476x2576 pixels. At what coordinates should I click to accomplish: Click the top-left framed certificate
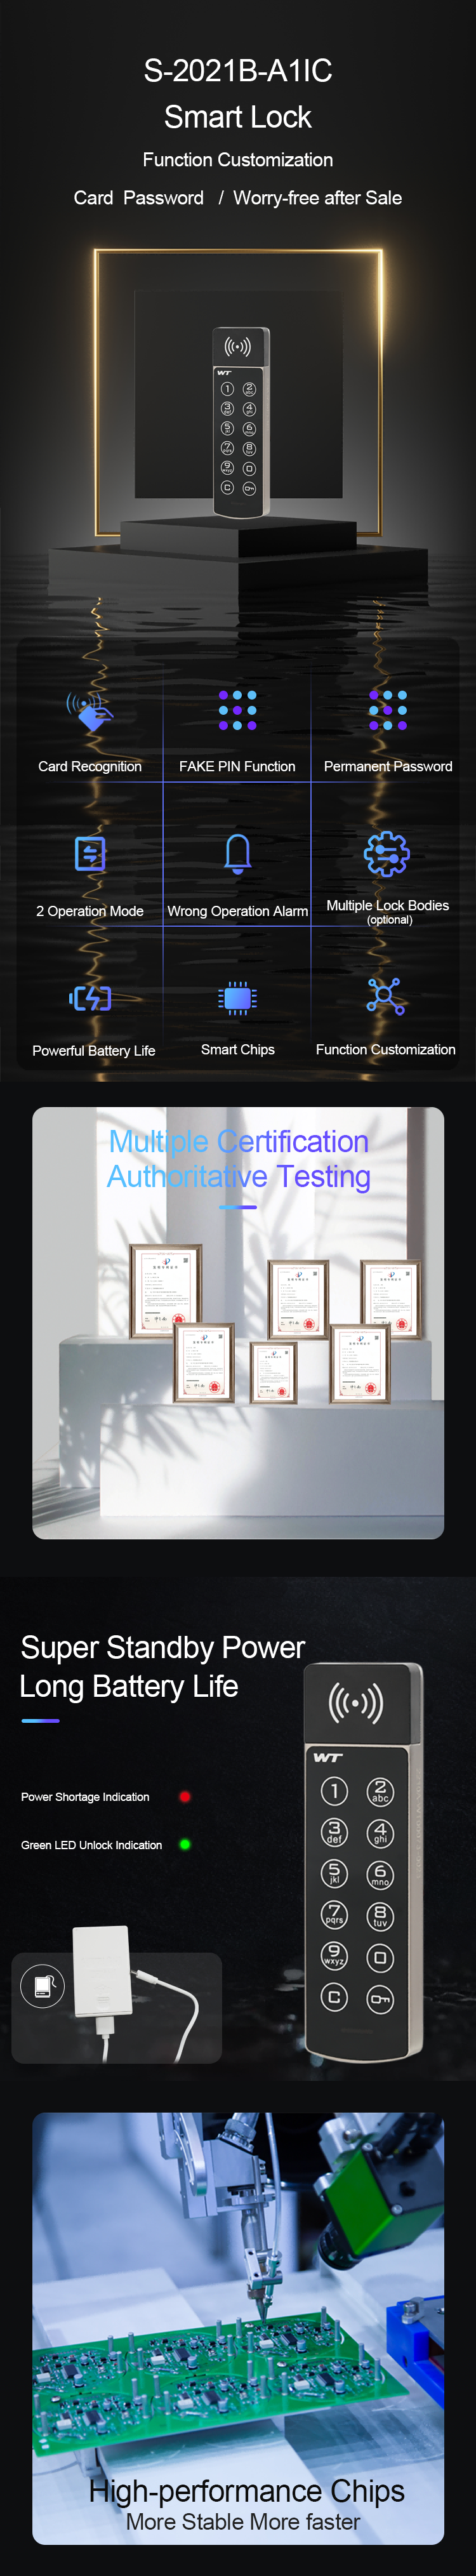tap(165, 1290)
